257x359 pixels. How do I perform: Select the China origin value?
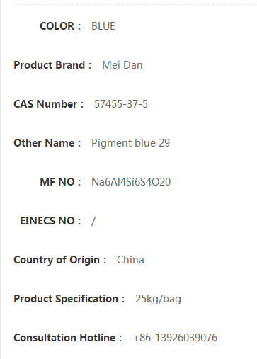click(130, 260)
